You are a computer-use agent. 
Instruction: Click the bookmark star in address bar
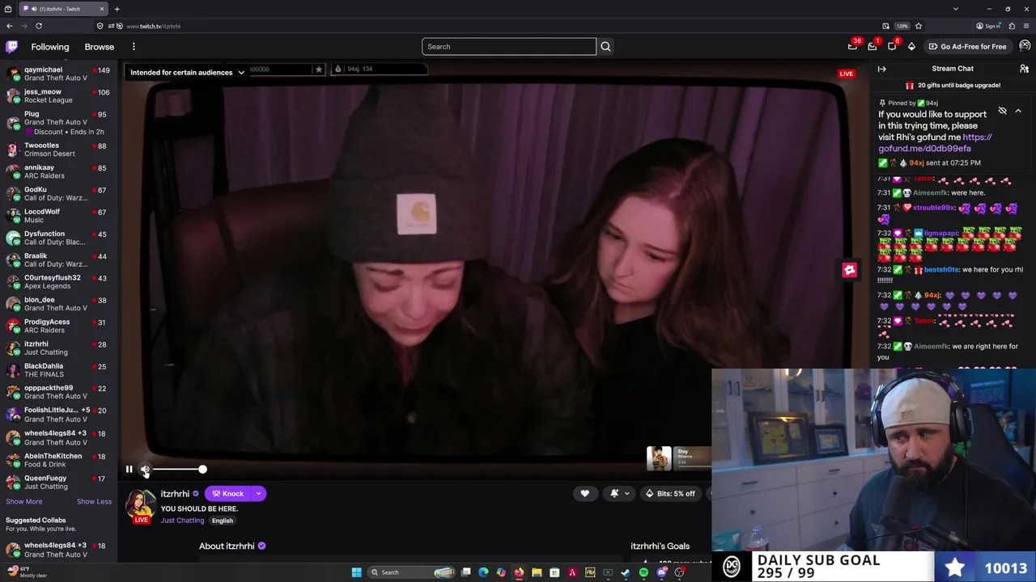918,26
